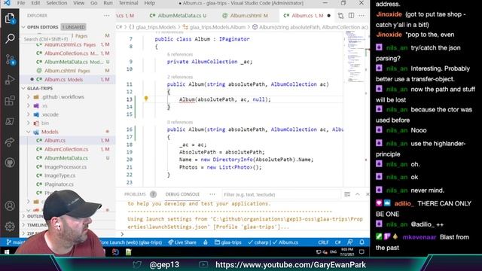
Task: Open the Search view in the activity bar
Action: [10, 38]
